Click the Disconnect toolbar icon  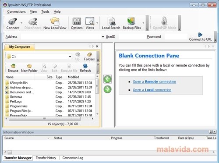pos(32,21)
